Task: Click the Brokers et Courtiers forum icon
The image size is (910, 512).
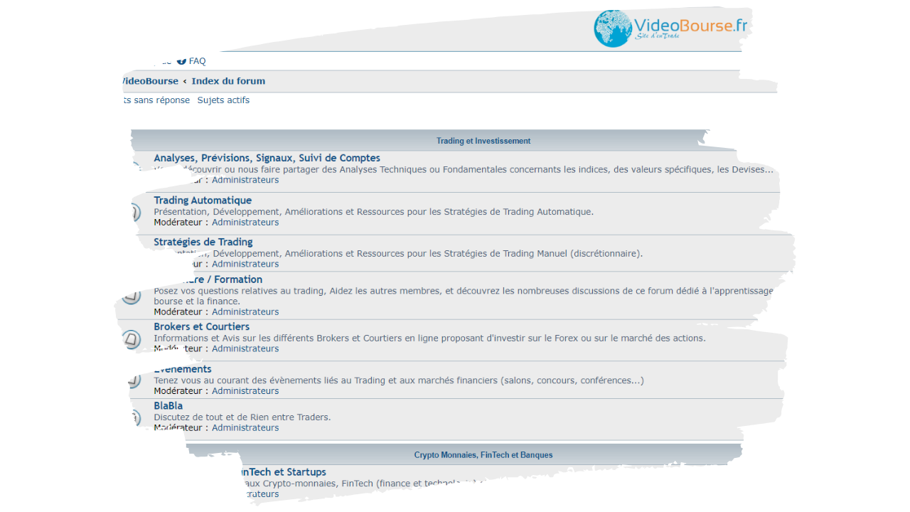Action: [x=132, y=338]
